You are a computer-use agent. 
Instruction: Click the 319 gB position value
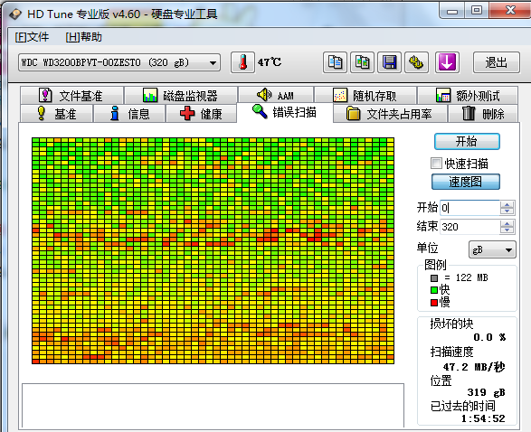[x=486, y=392]
